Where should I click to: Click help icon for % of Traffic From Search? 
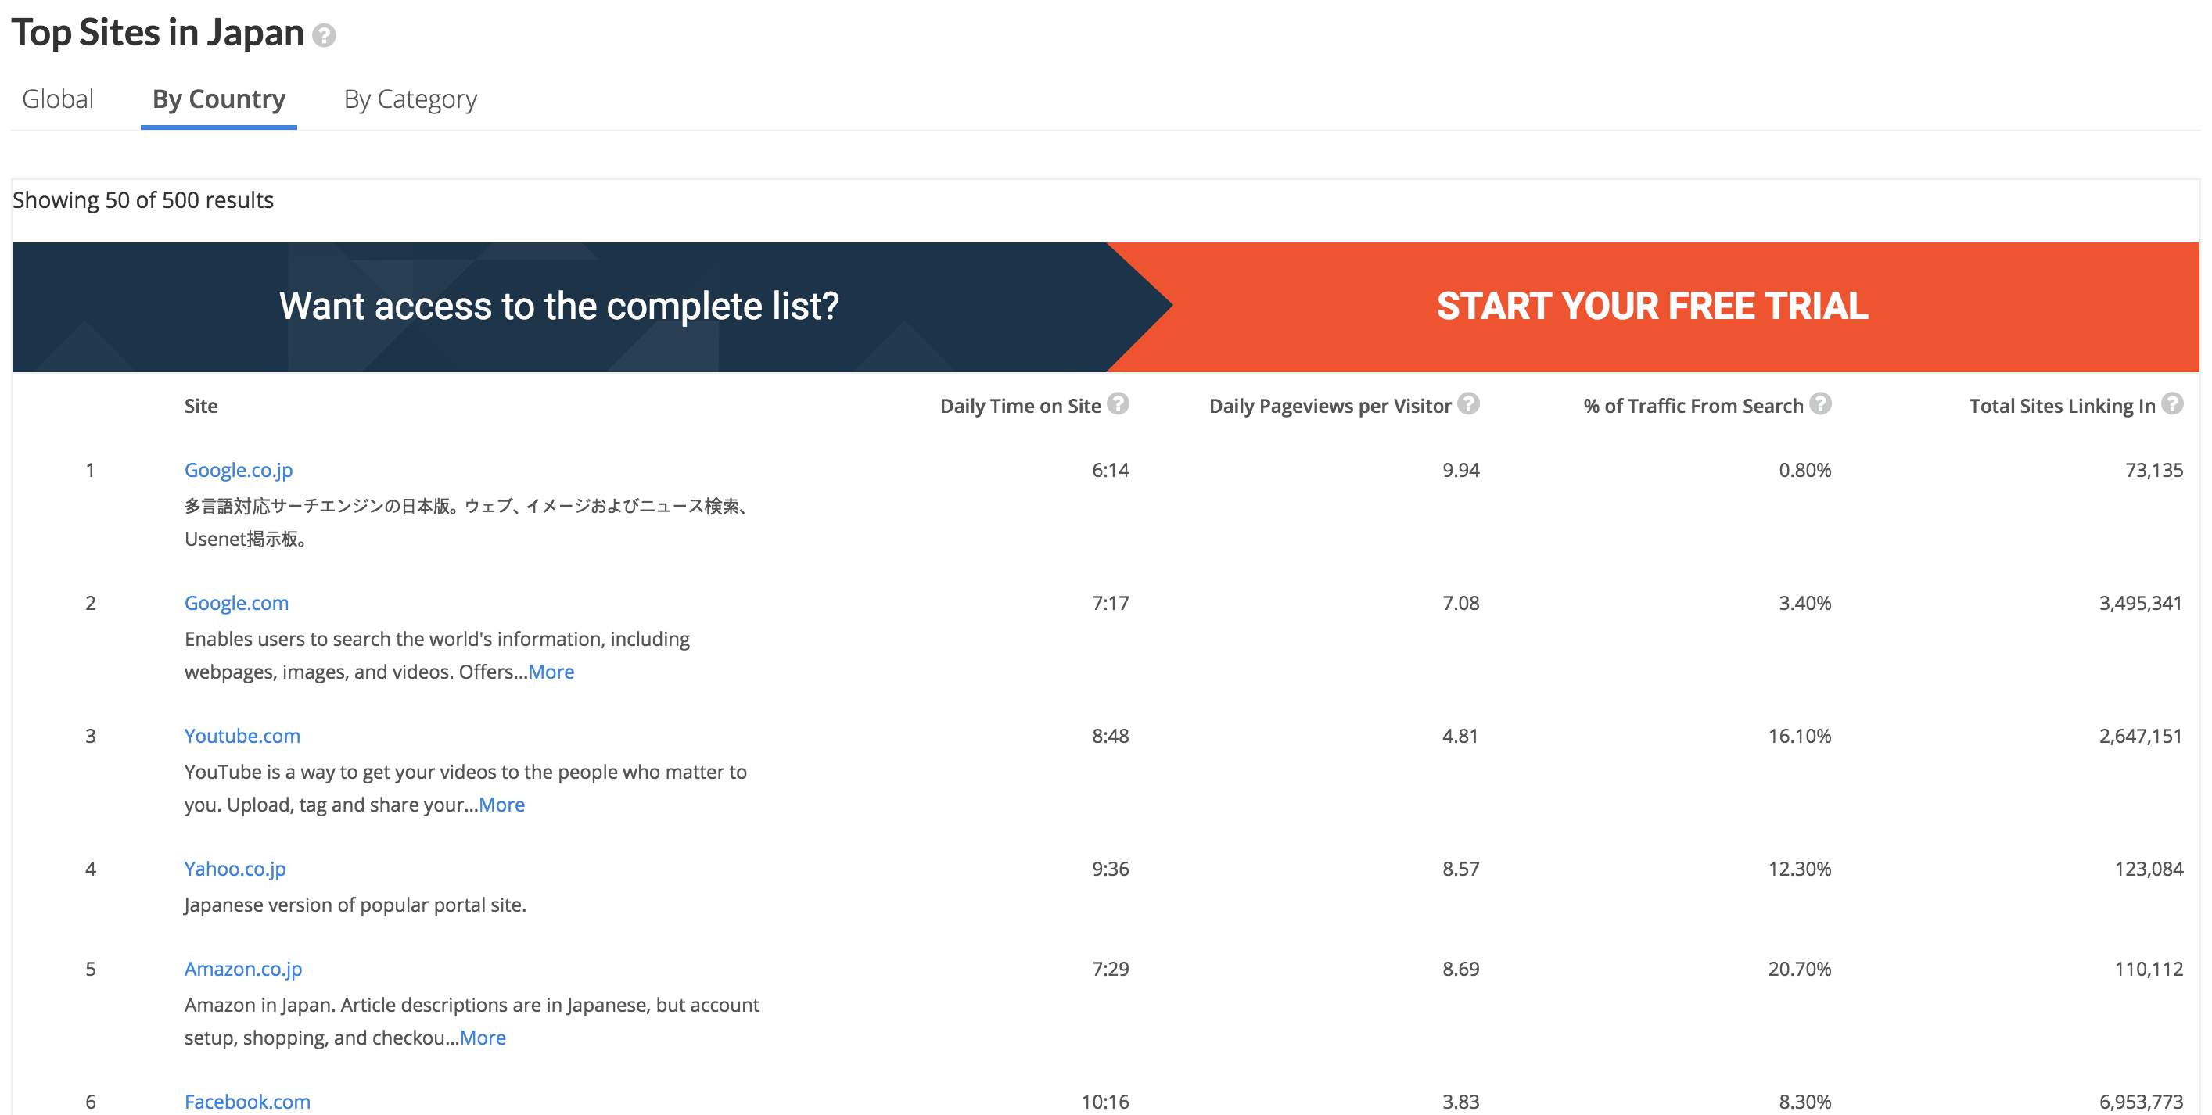[1820, 403]
